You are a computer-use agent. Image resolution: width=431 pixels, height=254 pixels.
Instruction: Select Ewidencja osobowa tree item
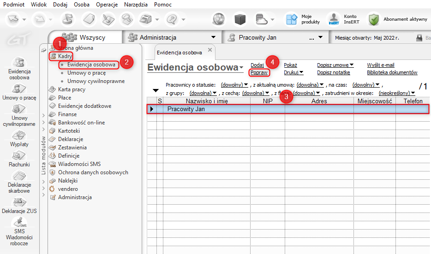(91, 65)
